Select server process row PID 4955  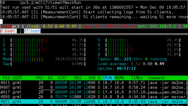coord(94,97)
